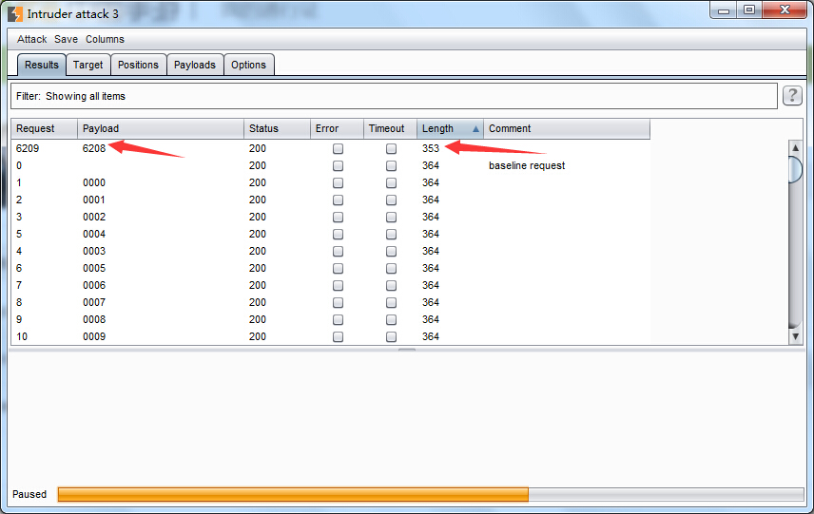This screenshot has width=814, height=514.
Task: Sort by the Payload column header
Action: point(161,128)
